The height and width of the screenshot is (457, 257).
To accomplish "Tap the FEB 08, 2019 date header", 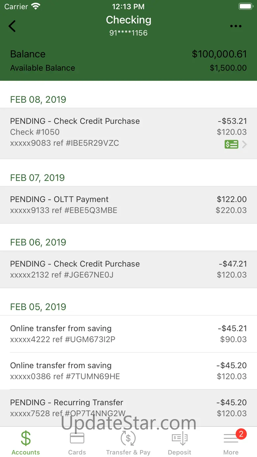I will (38, 100).
